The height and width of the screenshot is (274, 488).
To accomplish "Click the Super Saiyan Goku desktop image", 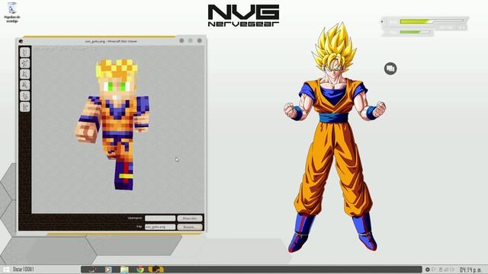I will 335,137.
